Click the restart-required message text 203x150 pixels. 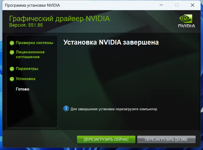[114, 109]
